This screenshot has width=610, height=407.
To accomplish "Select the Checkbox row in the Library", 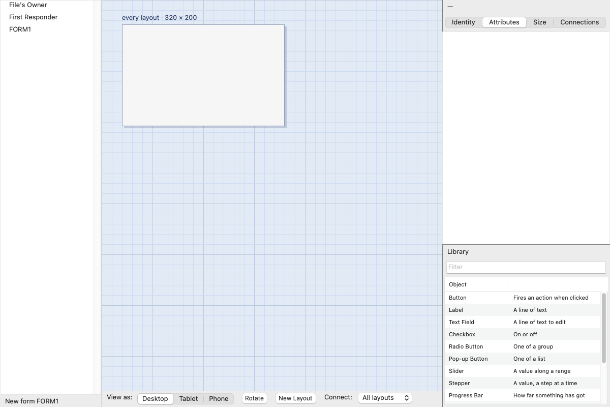I will (523, 334).
